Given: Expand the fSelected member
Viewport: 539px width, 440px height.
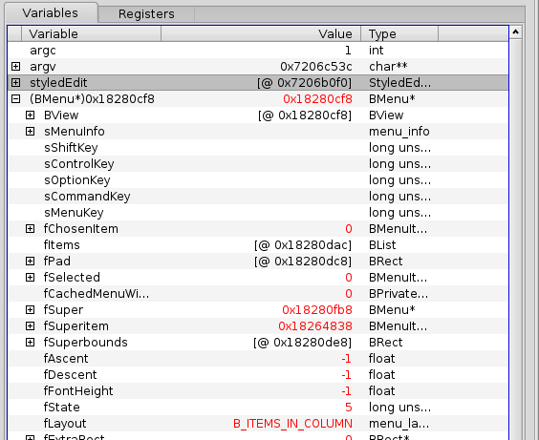Looking at the screenshot, I should [x=31, y=278].
